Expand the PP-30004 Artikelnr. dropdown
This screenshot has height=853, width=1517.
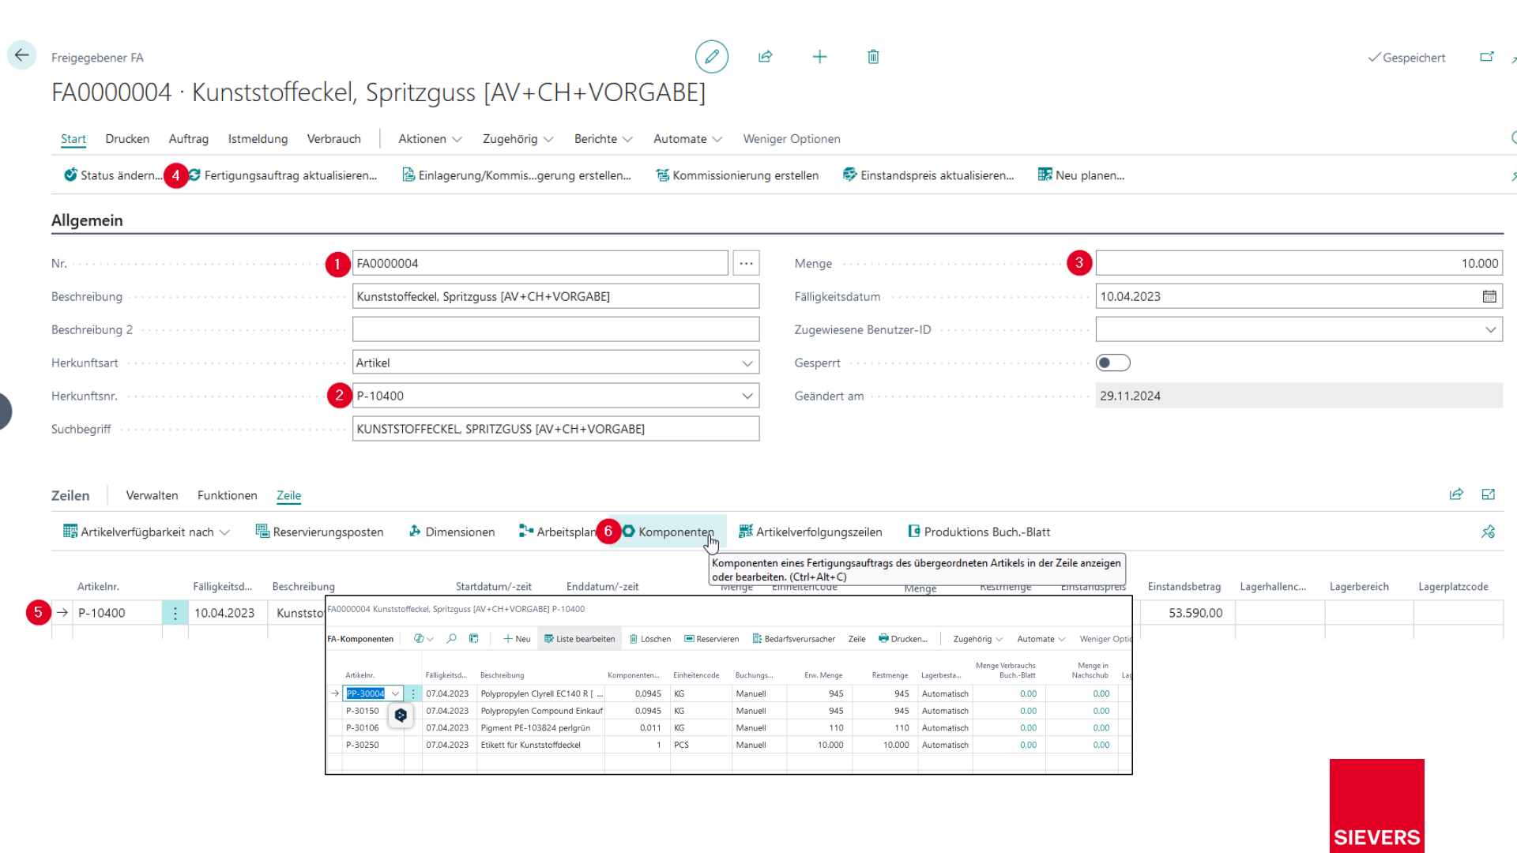coord(395,693)
